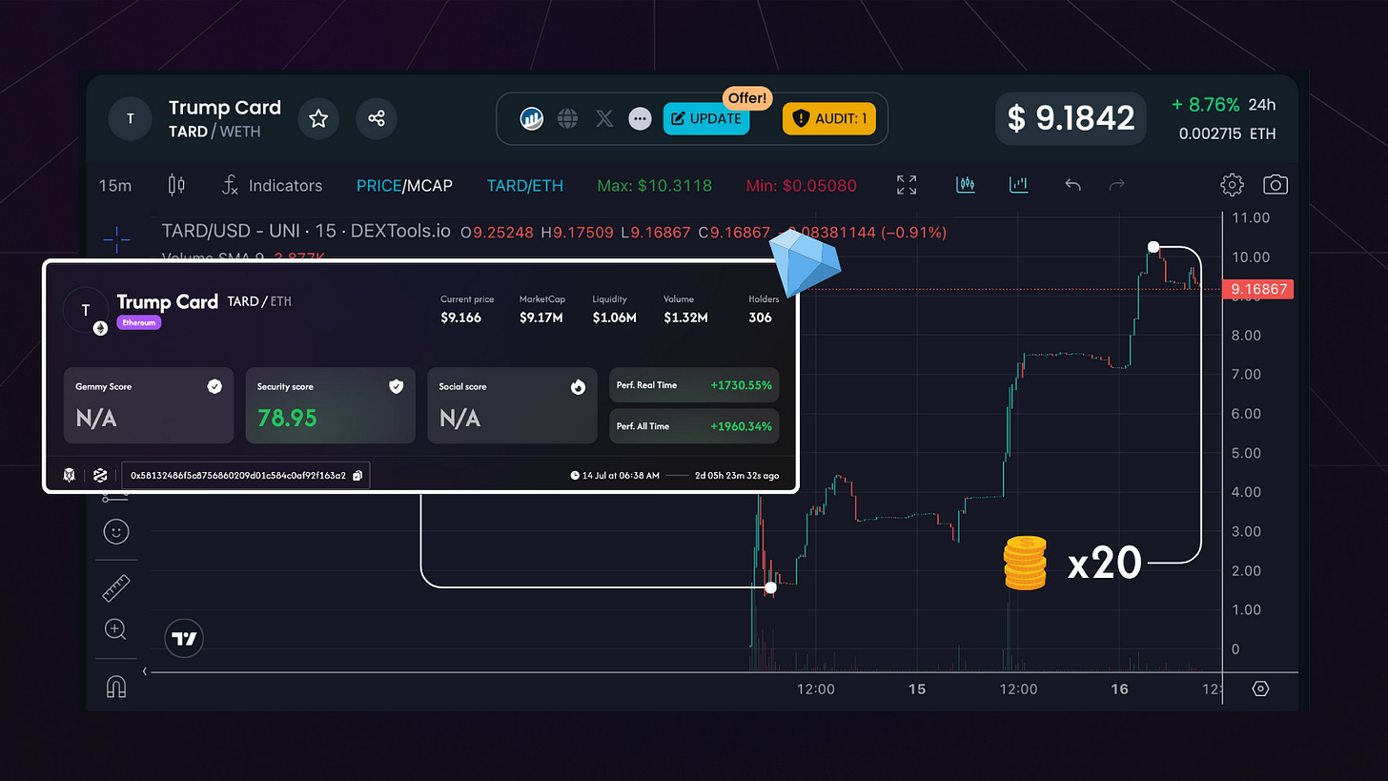1388x781 pixels.
Task: Click the Social score flame icon
Action: [x=578, y=386]
